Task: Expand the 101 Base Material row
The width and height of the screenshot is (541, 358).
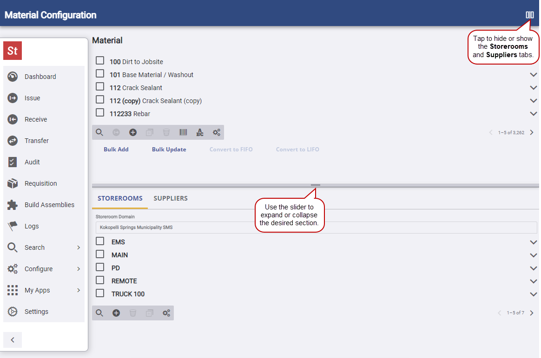Action: 533,75
